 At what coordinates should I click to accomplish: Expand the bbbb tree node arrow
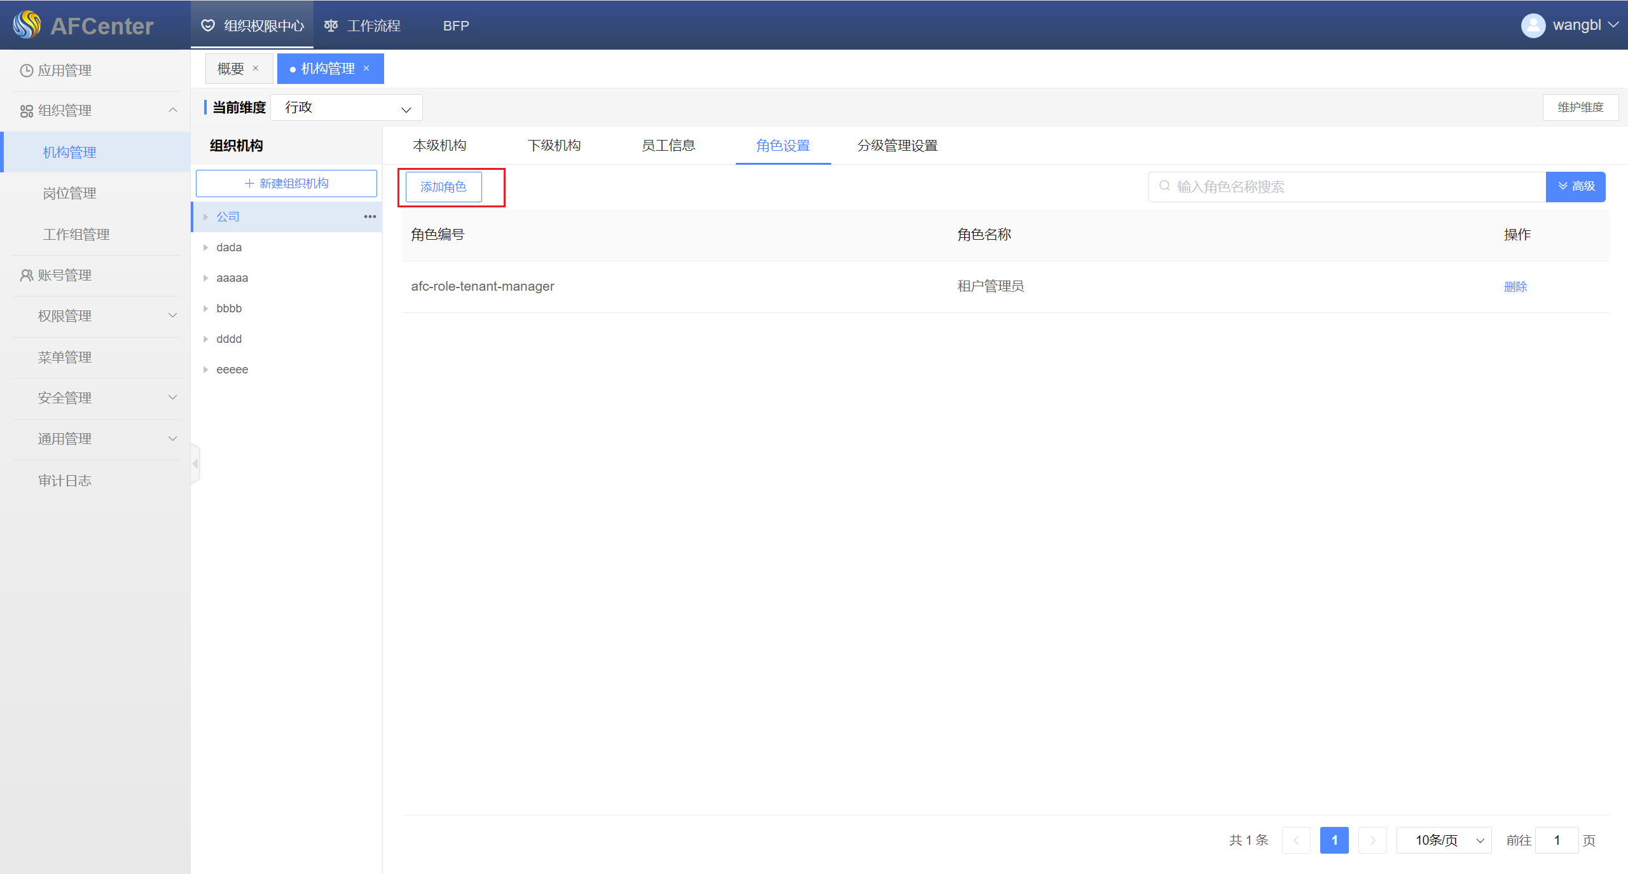click(x=205, y=309)
